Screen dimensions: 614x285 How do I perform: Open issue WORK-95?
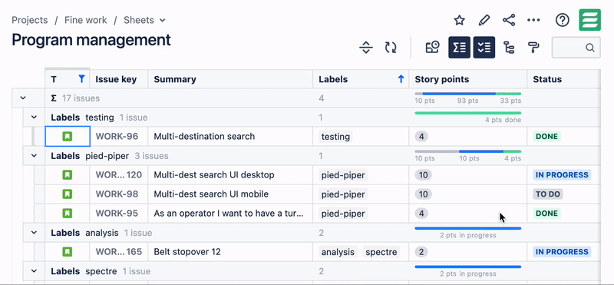tap(117, 214)
